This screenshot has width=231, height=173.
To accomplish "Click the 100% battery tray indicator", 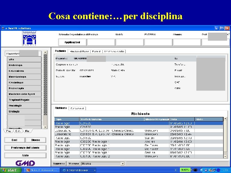I will [x=185, y=170].
